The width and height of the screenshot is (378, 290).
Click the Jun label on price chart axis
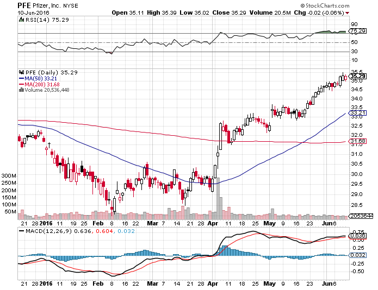(327, 223)
